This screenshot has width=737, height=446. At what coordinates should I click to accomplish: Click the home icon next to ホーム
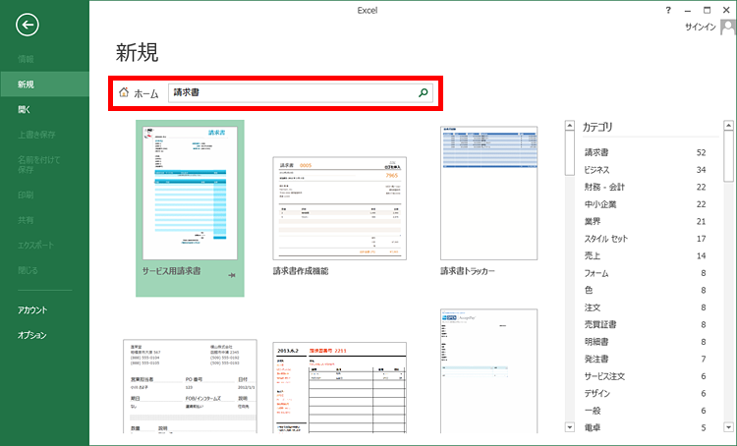pos(124,92)
